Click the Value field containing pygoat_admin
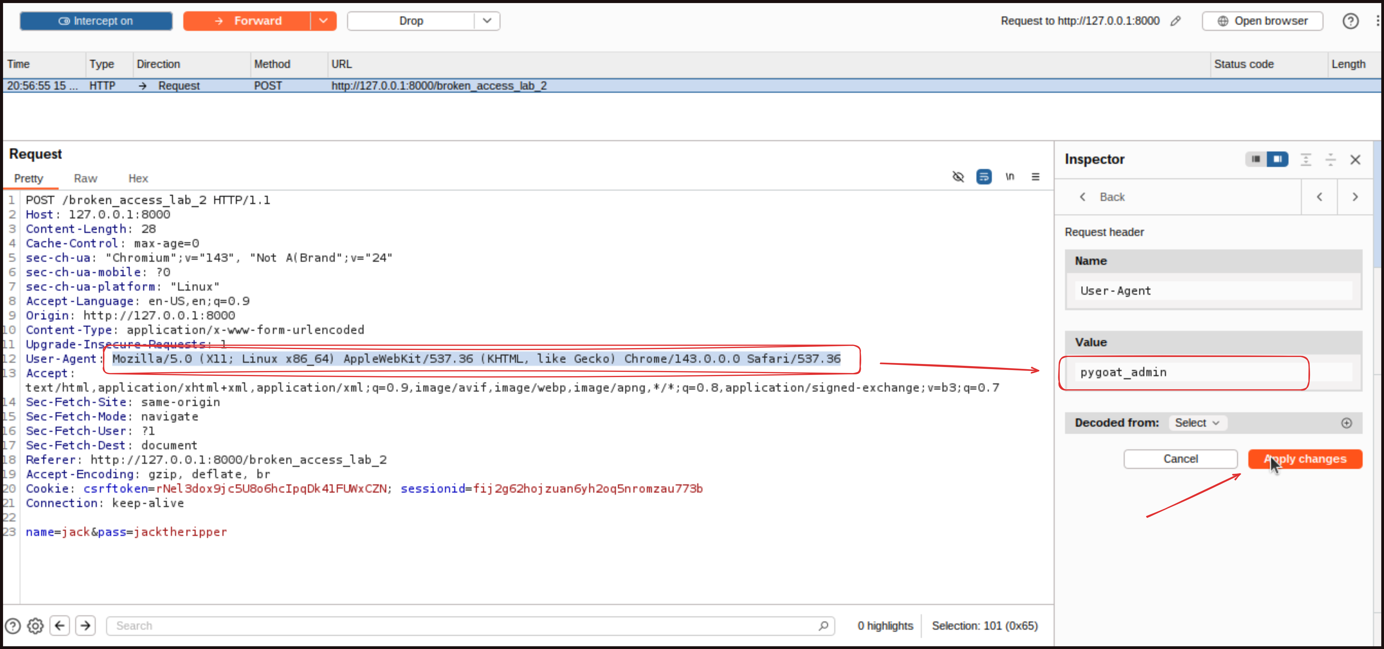Viewport: 1384px width, 649px height. tap(1213, 372)
